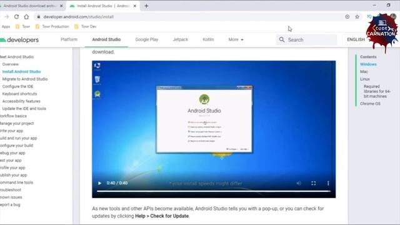The image size is (400, 225).
Task: Close the Android Studio download archives tab
Action: [61, 6]
